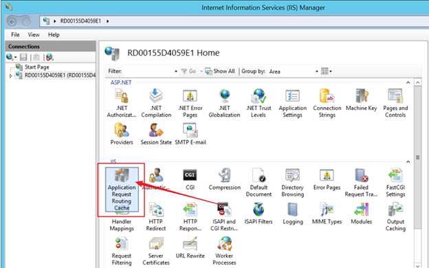Open the Providers feature

point(122,134)
